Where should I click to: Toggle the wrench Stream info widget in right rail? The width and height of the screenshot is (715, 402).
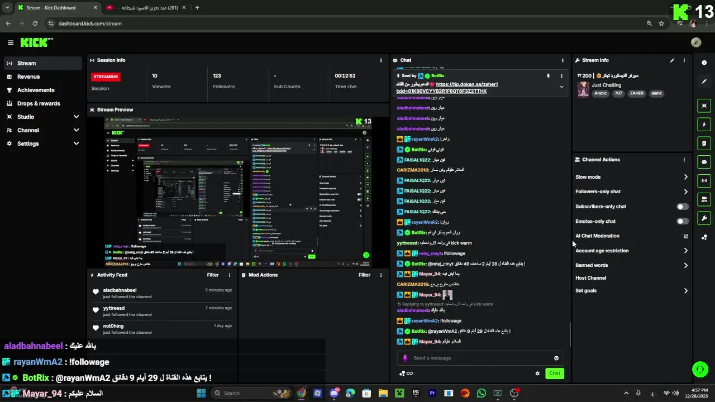[704, 218]
